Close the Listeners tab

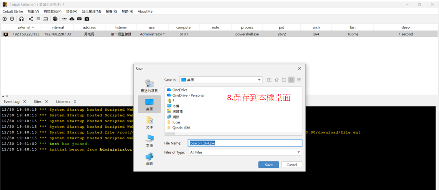click(x=75, y=102)
